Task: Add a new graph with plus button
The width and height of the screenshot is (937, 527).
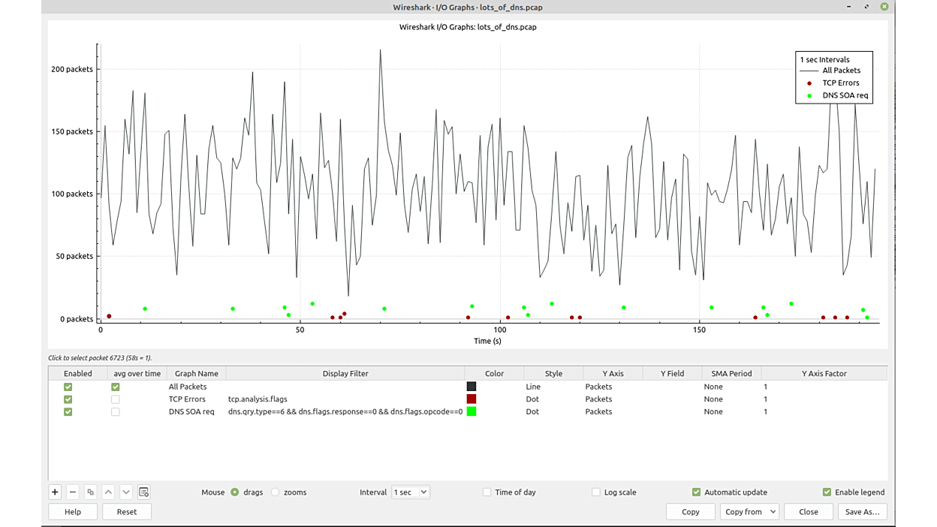Action: (x=55, y=492)
